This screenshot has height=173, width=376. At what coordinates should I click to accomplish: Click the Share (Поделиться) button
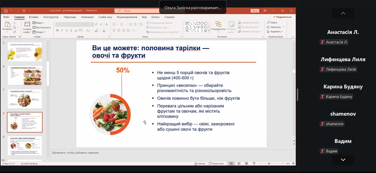click(282, 17)
